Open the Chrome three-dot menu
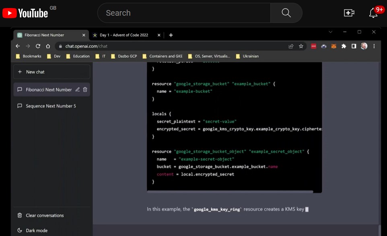The image size is (387, 236). coord(374,46)
